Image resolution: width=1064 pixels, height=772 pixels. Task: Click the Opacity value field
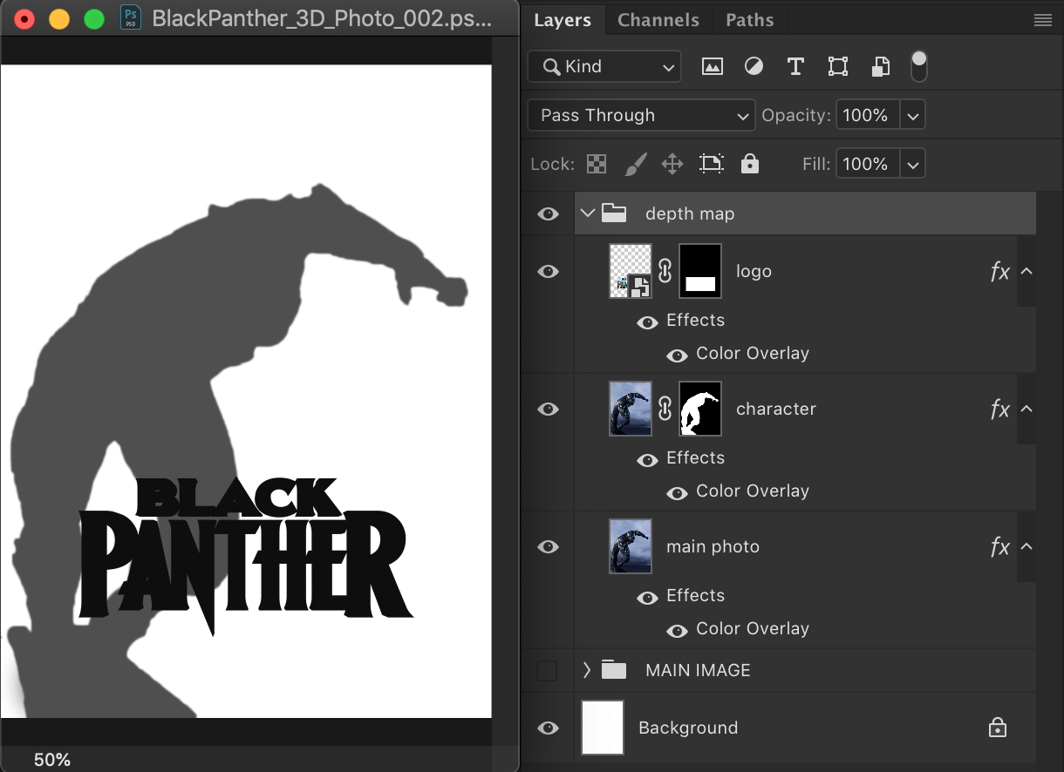click(868, 115)
